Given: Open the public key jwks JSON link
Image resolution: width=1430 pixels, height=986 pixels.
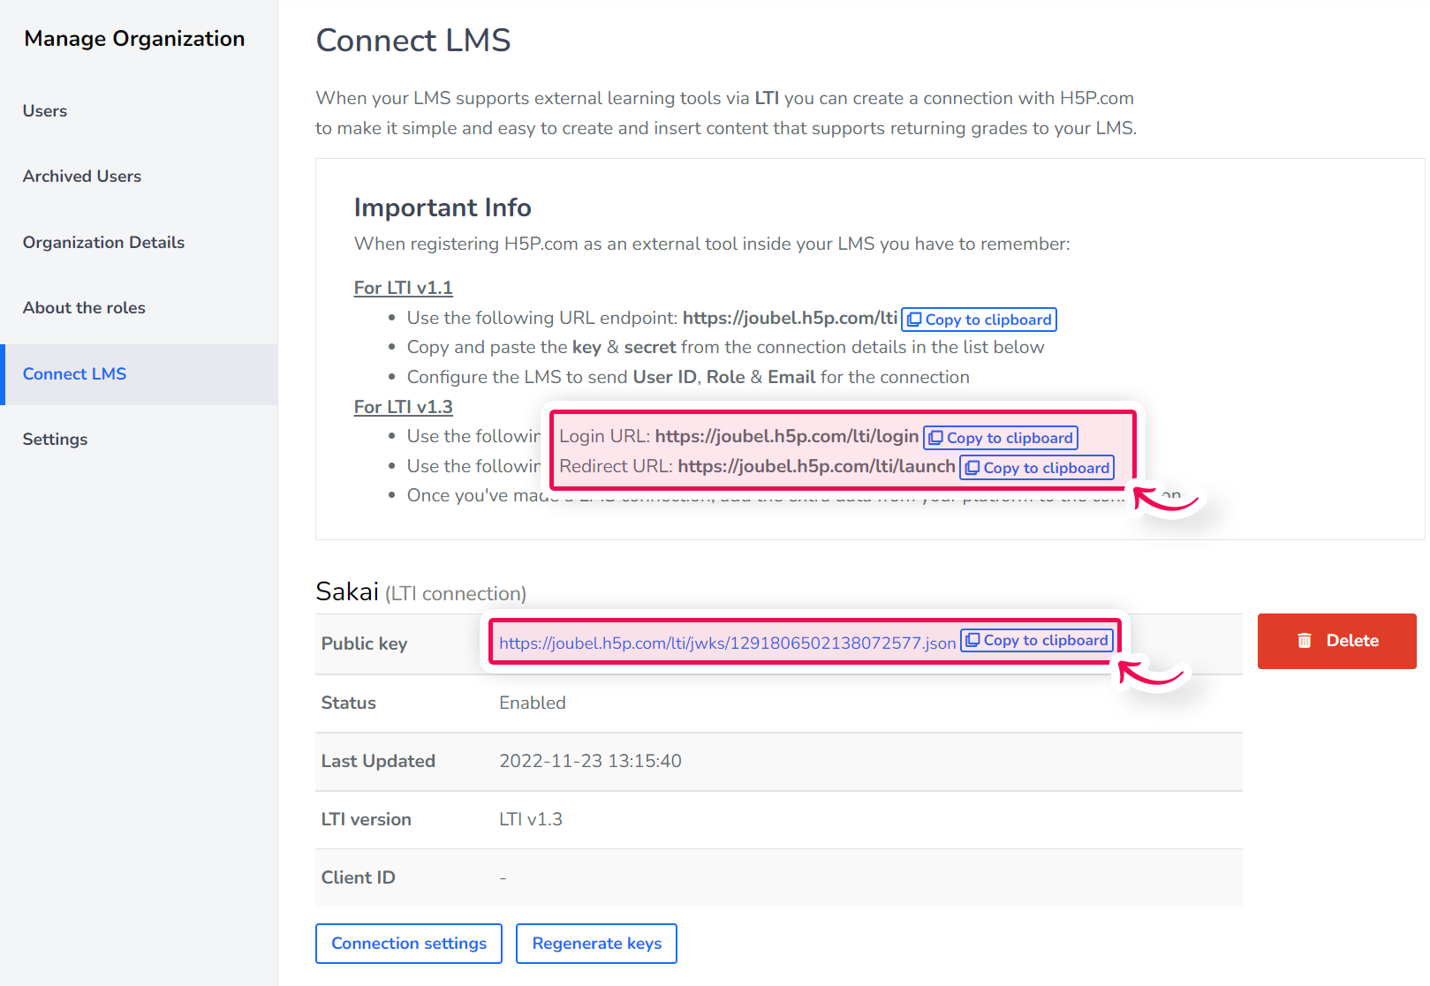Looking at the screenshot, I should (726, 643).
